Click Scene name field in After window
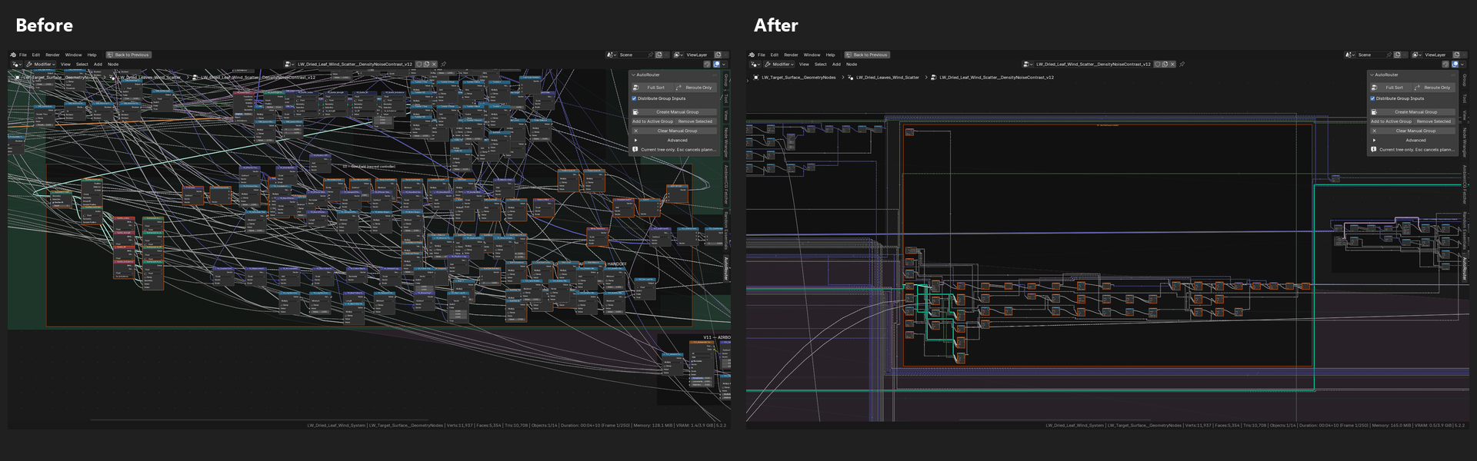This screenshot has width=1477, height=461. (x=1369, y=55)
